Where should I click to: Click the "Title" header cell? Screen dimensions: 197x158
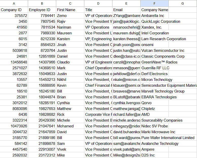98,10
